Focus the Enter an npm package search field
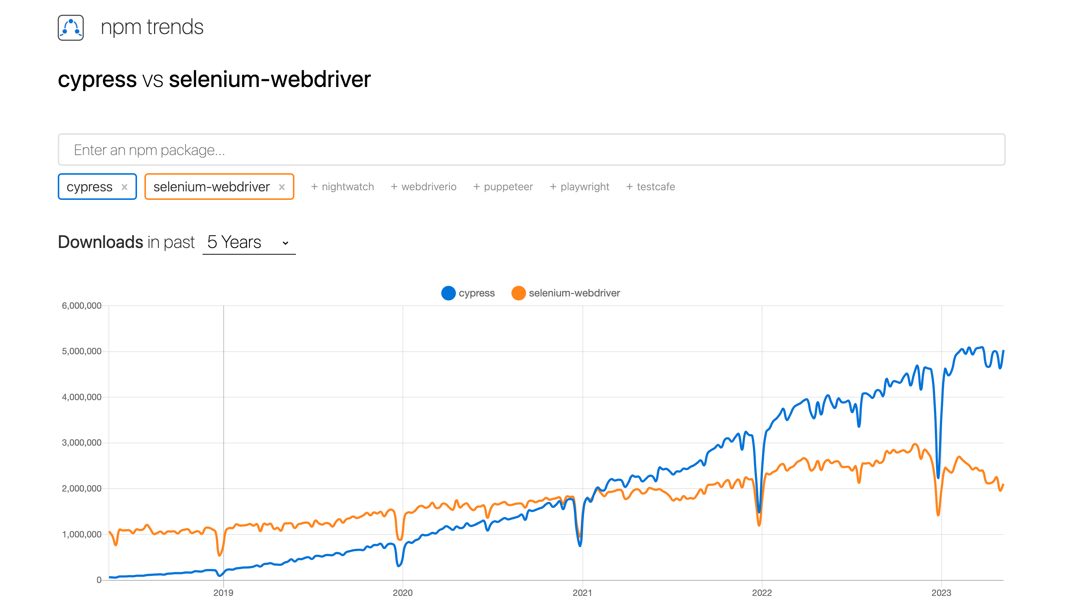Image resolution: width=1065 pixels, height=607 pixels. (x=531, y=150)
